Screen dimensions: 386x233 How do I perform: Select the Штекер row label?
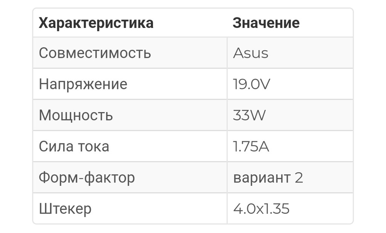click(65, 208)
